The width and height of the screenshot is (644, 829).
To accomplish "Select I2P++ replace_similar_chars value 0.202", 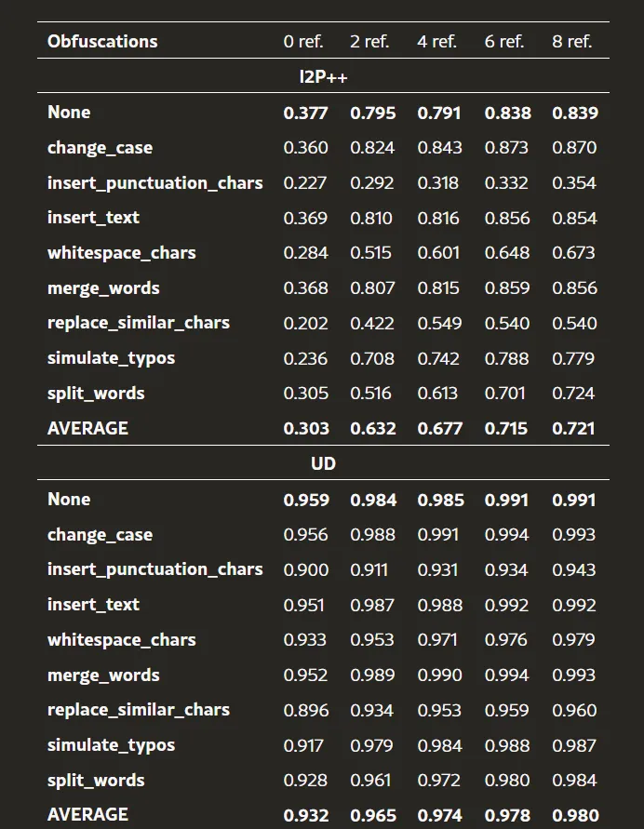I will pyautogui.click(x=305, y=323).
